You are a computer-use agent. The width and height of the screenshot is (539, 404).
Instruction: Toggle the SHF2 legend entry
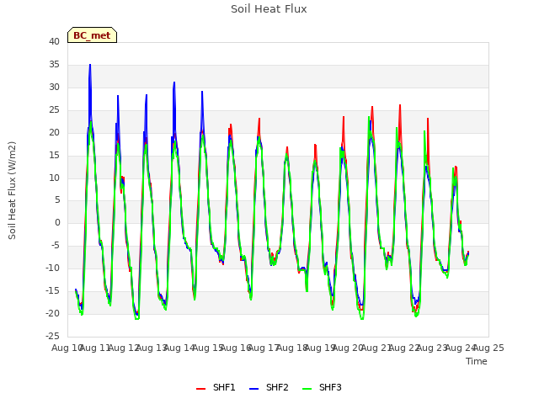[x=269, y=387]
